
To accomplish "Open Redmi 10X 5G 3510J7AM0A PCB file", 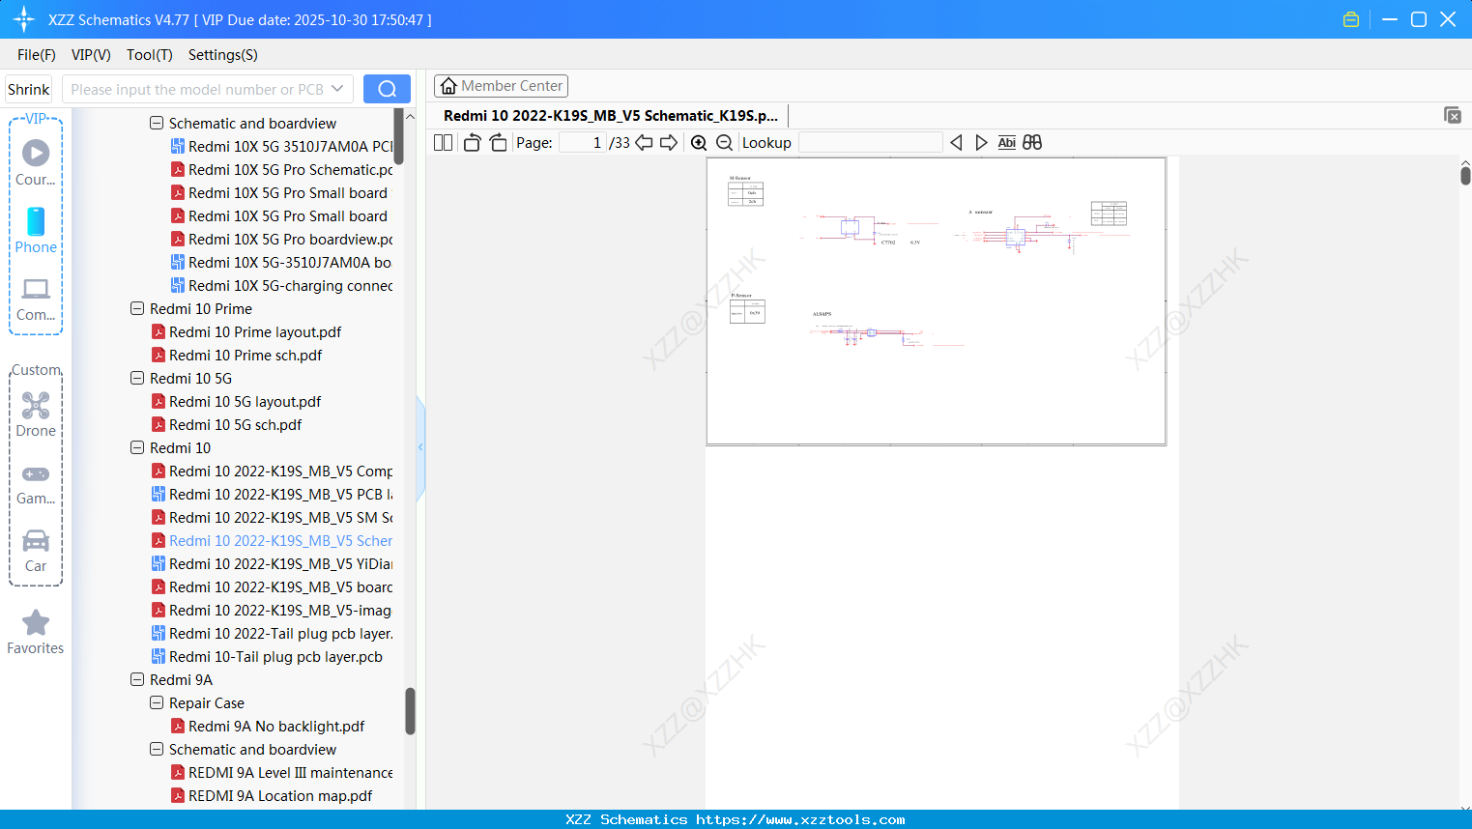I will (282, 146).
